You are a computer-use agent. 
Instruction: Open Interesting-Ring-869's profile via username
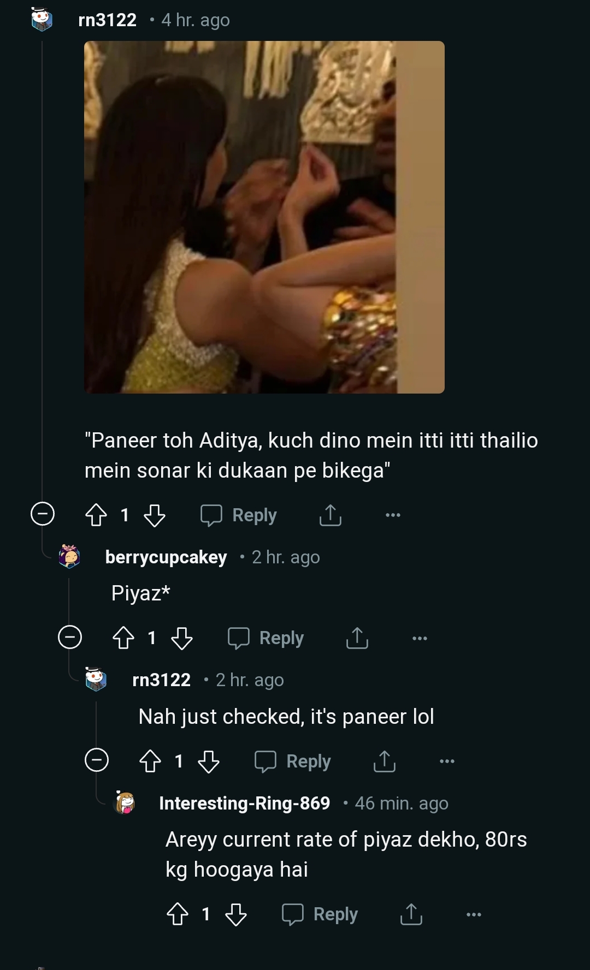click(244, 803)
